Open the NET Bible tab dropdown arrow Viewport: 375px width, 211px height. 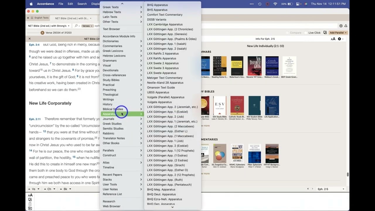click(91, 18)
